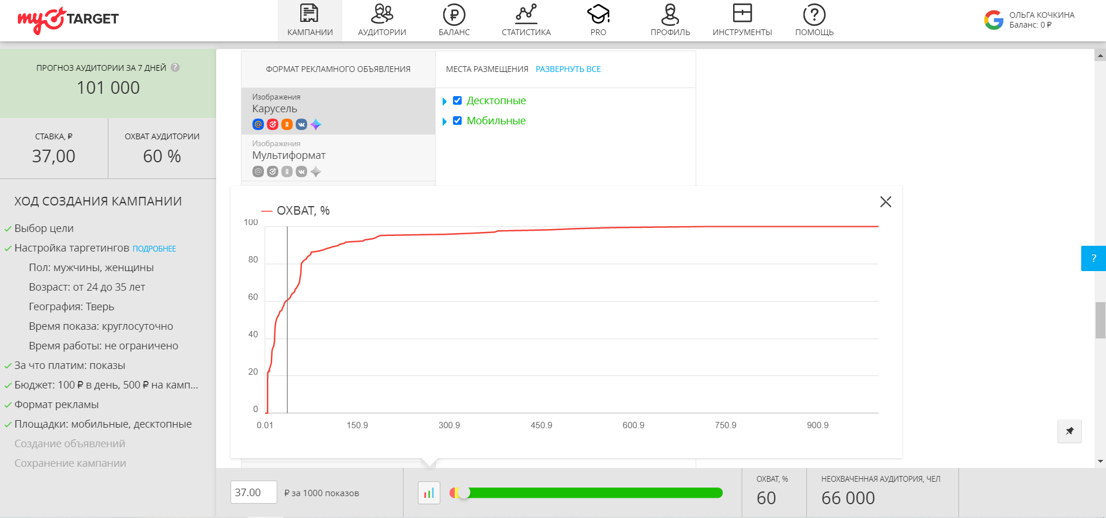Click the bid input field showing 37.00
Viewport: 1106px width, 518px height.
point(254,493)
